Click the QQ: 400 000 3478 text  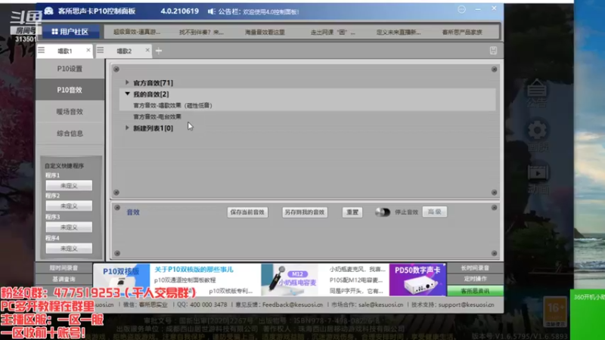[202, 304]
